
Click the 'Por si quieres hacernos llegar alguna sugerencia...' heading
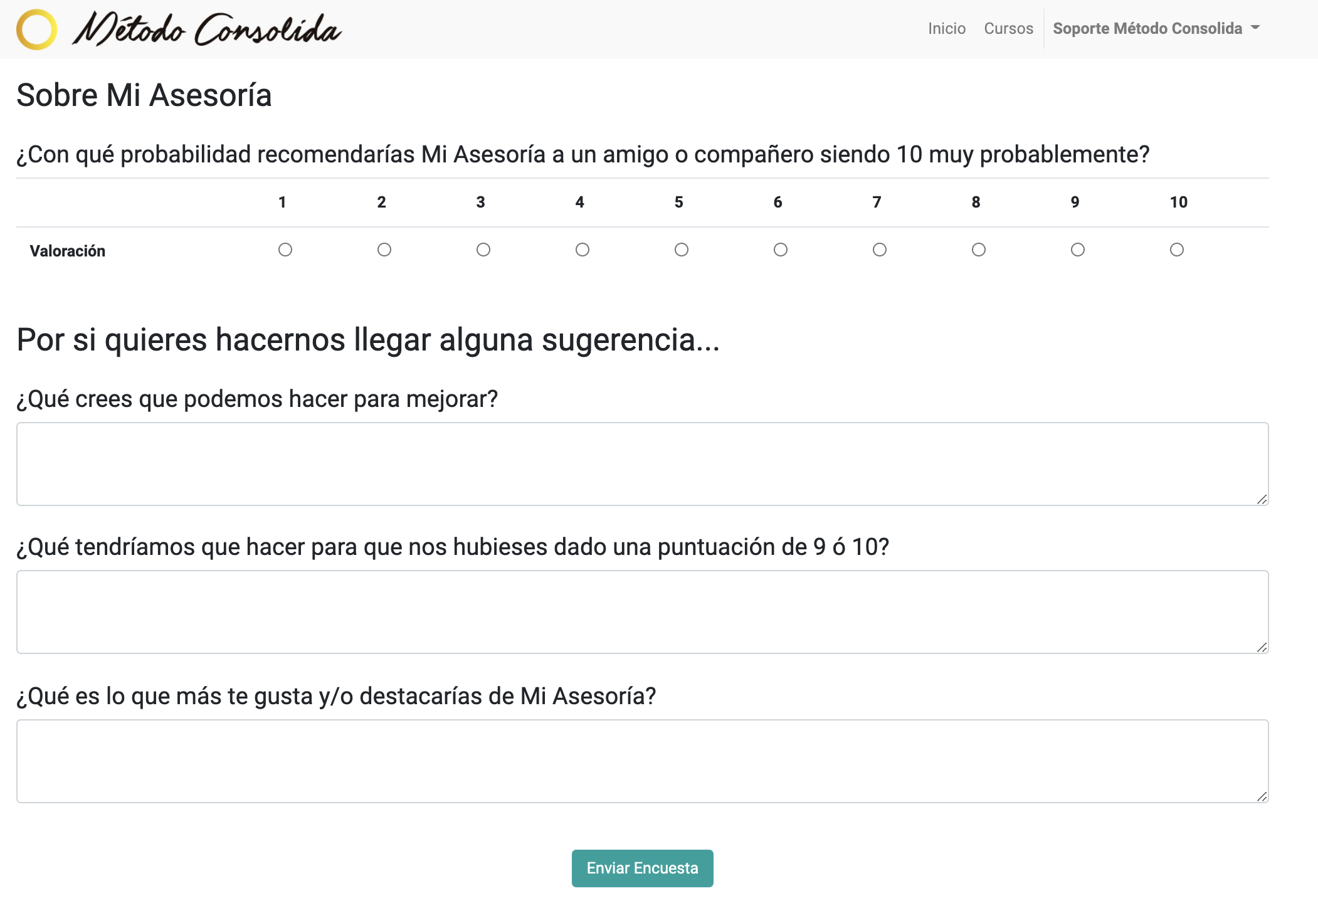click(368, 340)
